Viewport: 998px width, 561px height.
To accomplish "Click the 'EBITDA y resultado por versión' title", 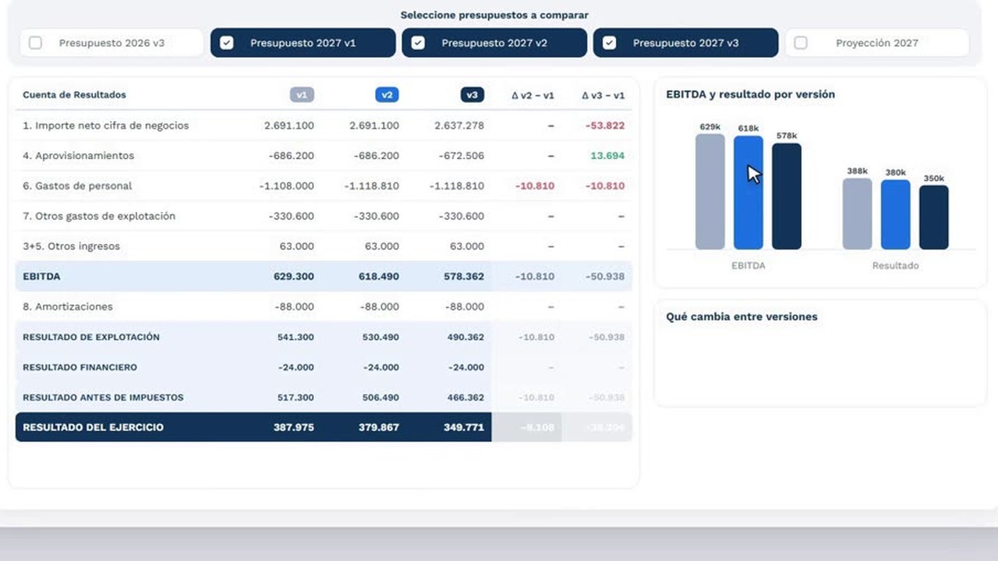I will 750,94.
